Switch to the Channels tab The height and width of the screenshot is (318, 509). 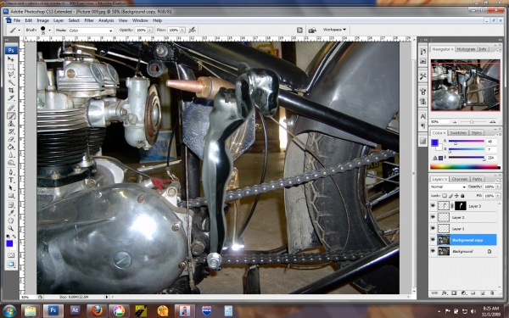click(x=459, y=179)
